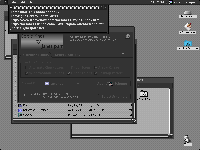Click the registration code AC10-M345K-YW98C-359 first line
The width and height of the screenshot is (200, 150).
(x=60, y=94)
